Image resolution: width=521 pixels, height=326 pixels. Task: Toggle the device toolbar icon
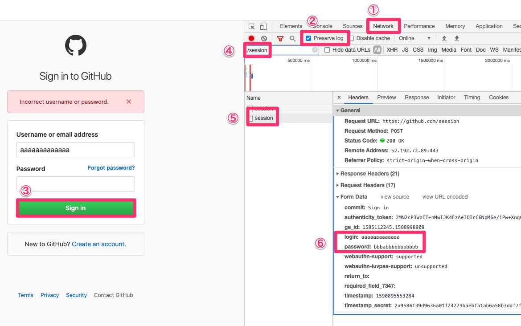[x=263, y=26]
